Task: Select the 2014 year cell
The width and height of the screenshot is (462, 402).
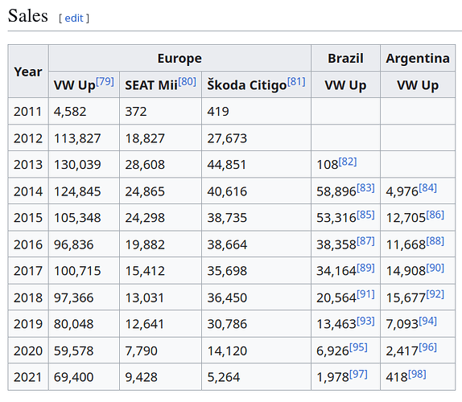Action: click(x=28, y=191)
